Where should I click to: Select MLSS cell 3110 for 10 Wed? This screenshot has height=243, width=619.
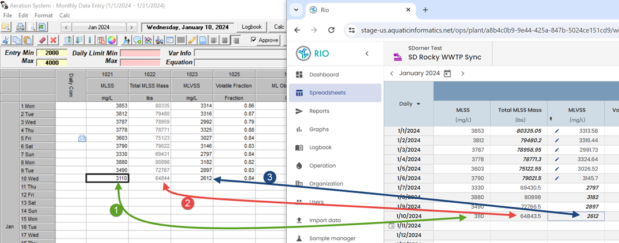pos(107,179)
